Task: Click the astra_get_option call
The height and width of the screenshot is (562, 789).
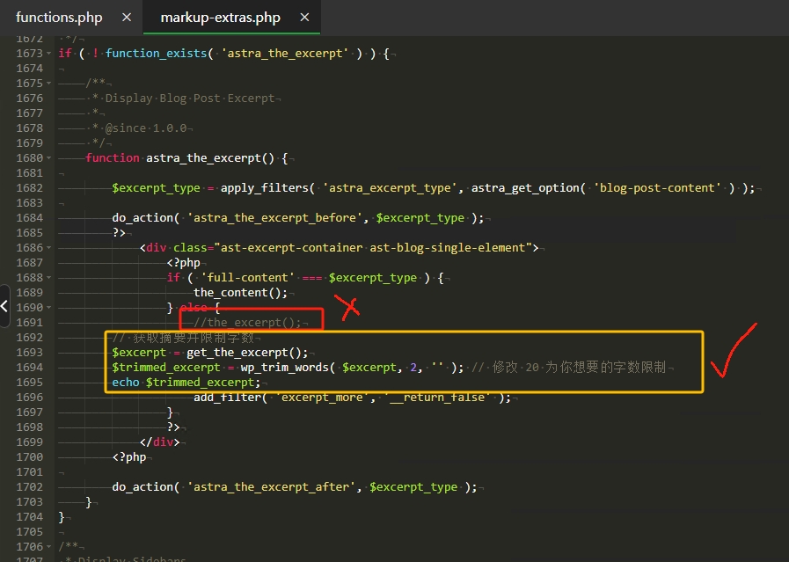Action: point(525,187)
